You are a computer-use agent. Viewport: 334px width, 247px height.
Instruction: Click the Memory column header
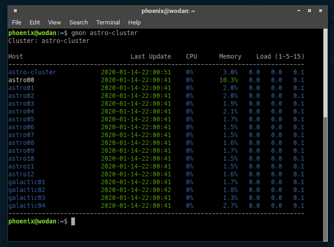[230, 56]
